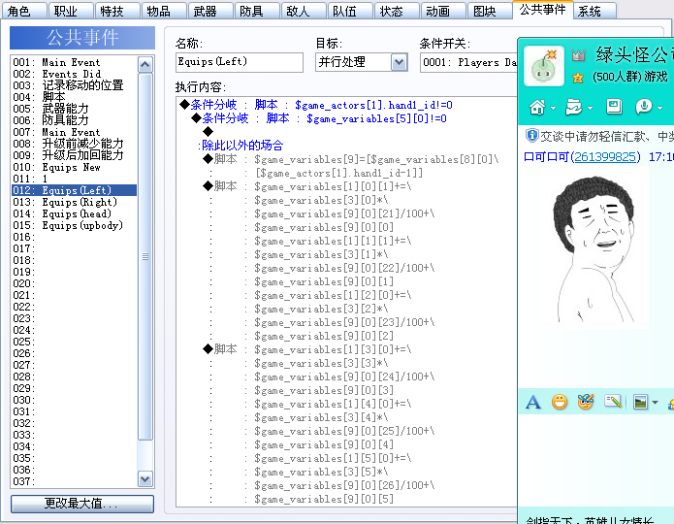
Task: Select common event 003: 记录移动的位置
Action: 74,85
